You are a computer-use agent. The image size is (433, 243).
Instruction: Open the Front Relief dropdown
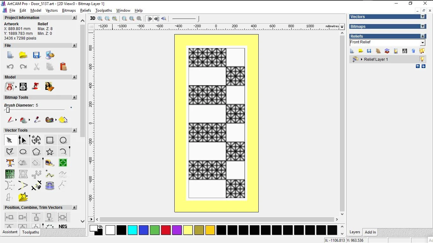pos(423,43)
